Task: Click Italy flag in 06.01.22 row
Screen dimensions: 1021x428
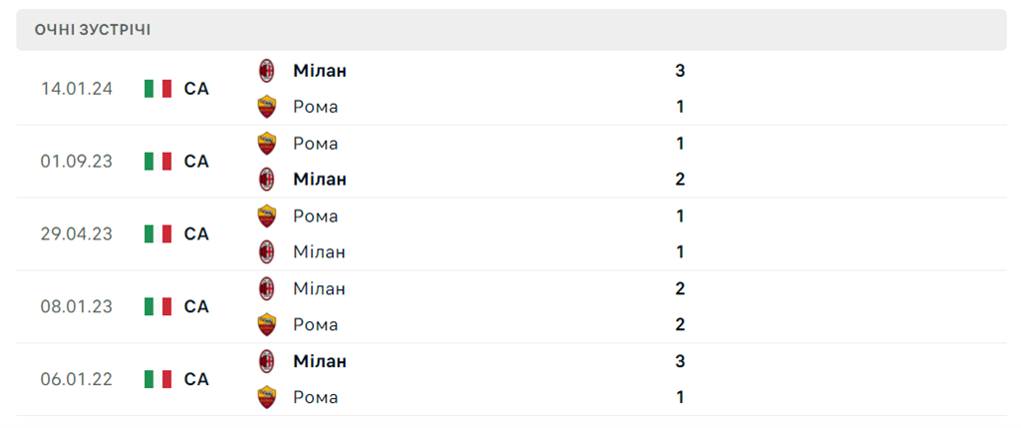Action: (x=158, y=379)
